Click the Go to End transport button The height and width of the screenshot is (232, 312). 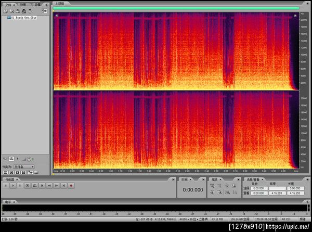63,186
